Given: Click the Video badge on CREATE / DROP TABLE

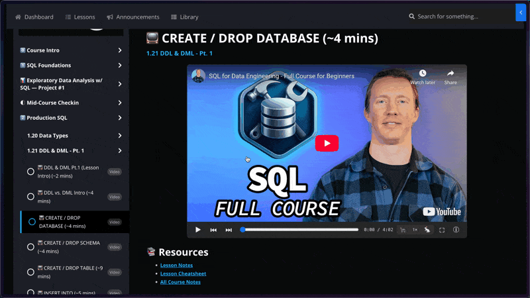Looking at the screenshot, I should click(115, 272).
